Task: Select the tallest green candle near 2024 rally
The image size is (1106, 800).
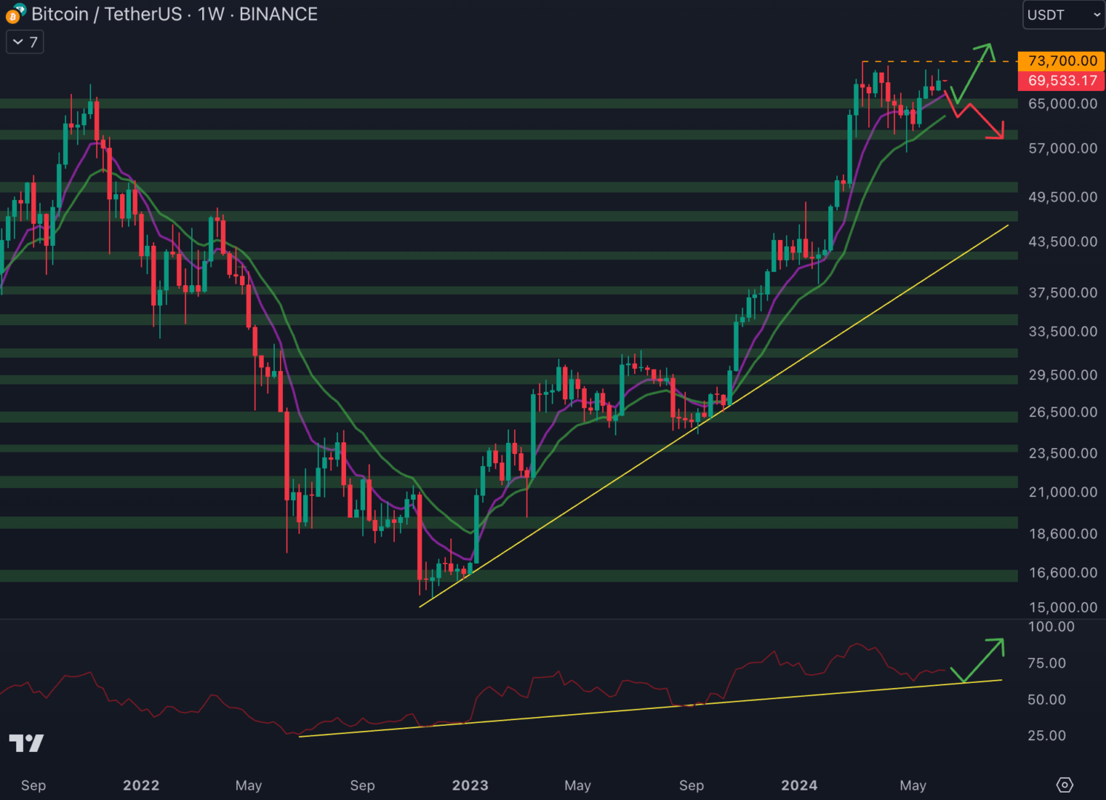Action: (849, 147)
